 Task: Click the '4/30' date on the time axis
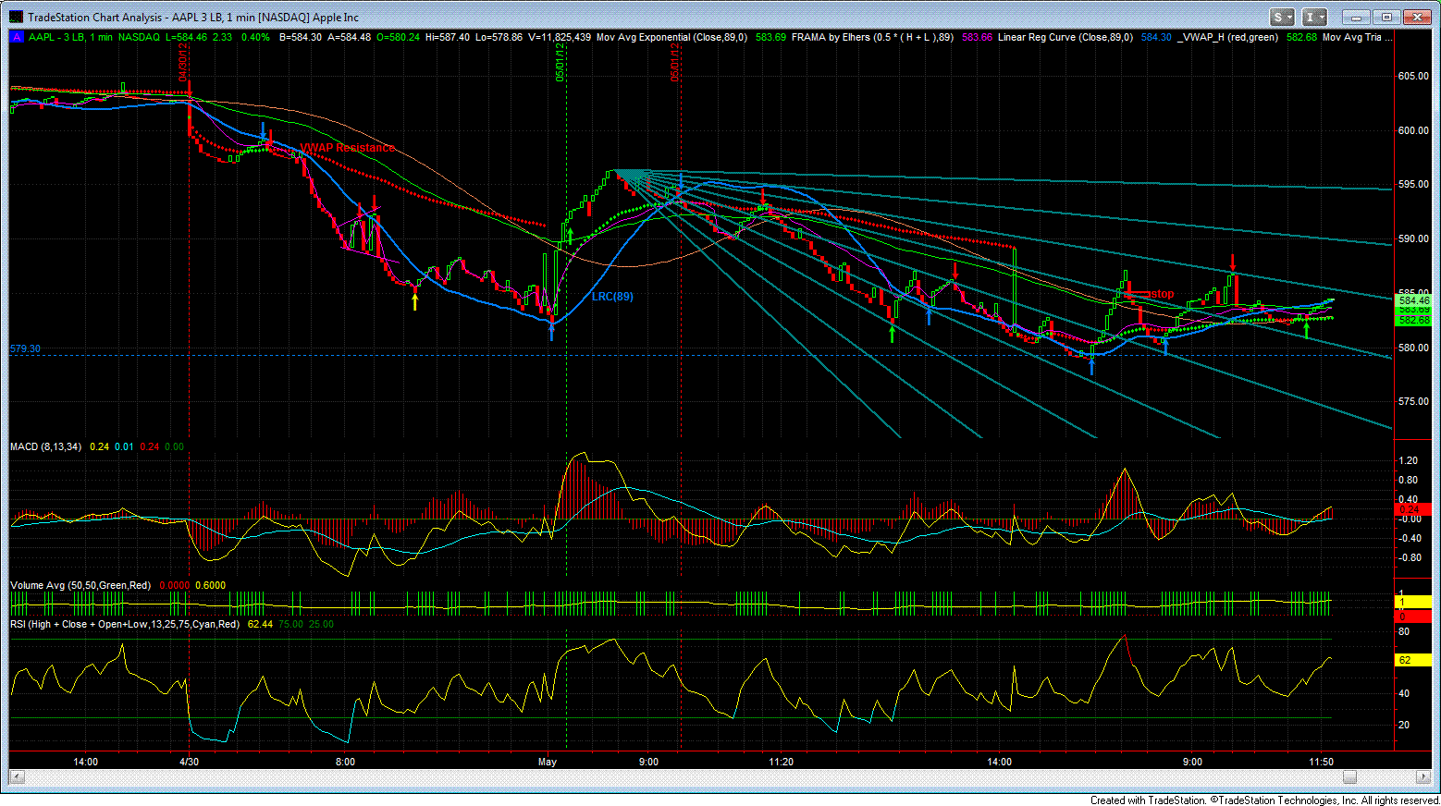(190, 762)
